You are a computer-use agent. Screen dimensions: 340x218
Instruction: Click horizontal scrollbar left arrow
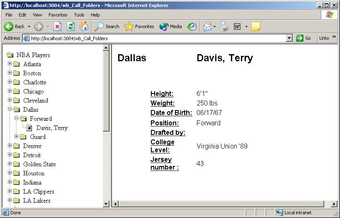click(115, 204)
